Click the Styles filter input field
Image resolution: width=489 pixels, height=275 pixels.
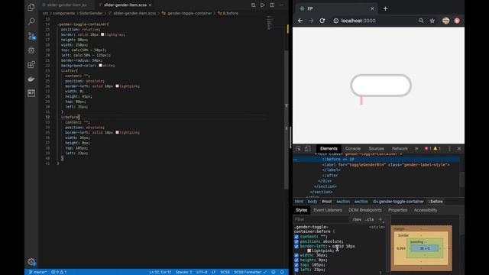[321, 219]
